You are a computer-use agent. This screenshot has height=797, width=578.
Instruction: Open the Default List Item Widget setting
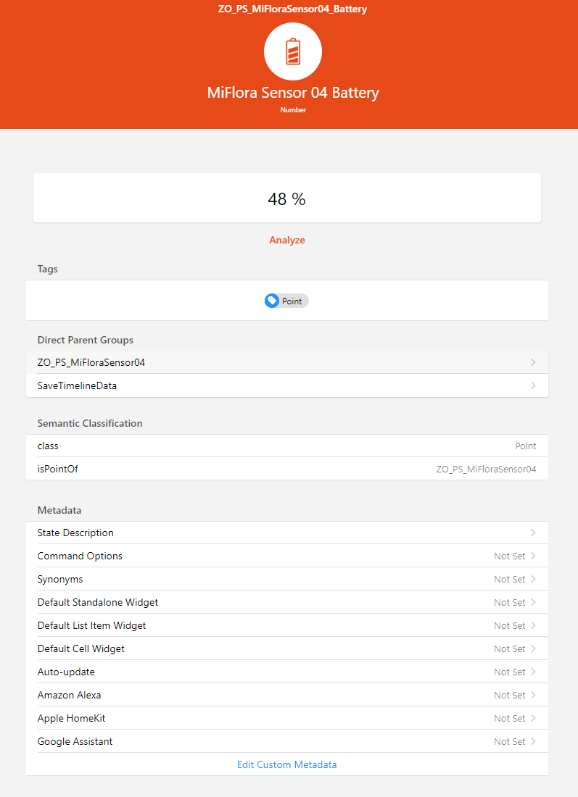[286, 625]
